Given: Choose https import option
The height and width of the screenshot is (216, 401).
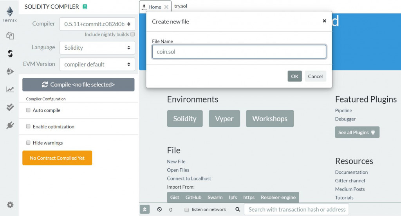Looking at the screenshot, I should [x=249, y=197].
